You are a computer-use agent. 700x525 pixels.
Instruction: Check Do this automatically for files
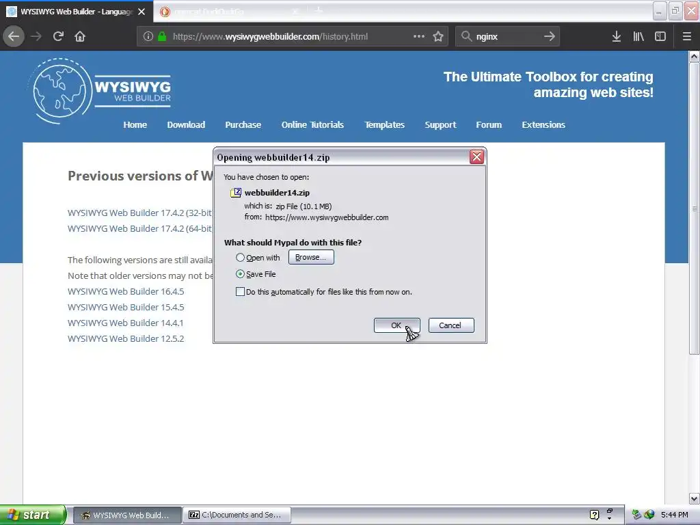pyautogui.click(x=240, y=291)
